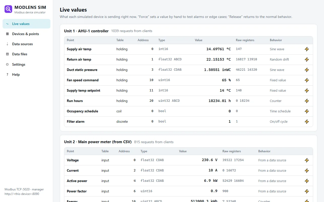Force the Supply temp setpoint value
324x202 pixels.
307,91
